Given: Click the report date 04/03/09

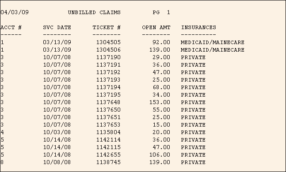Looking at the screenshot, I should click(15, 12).
